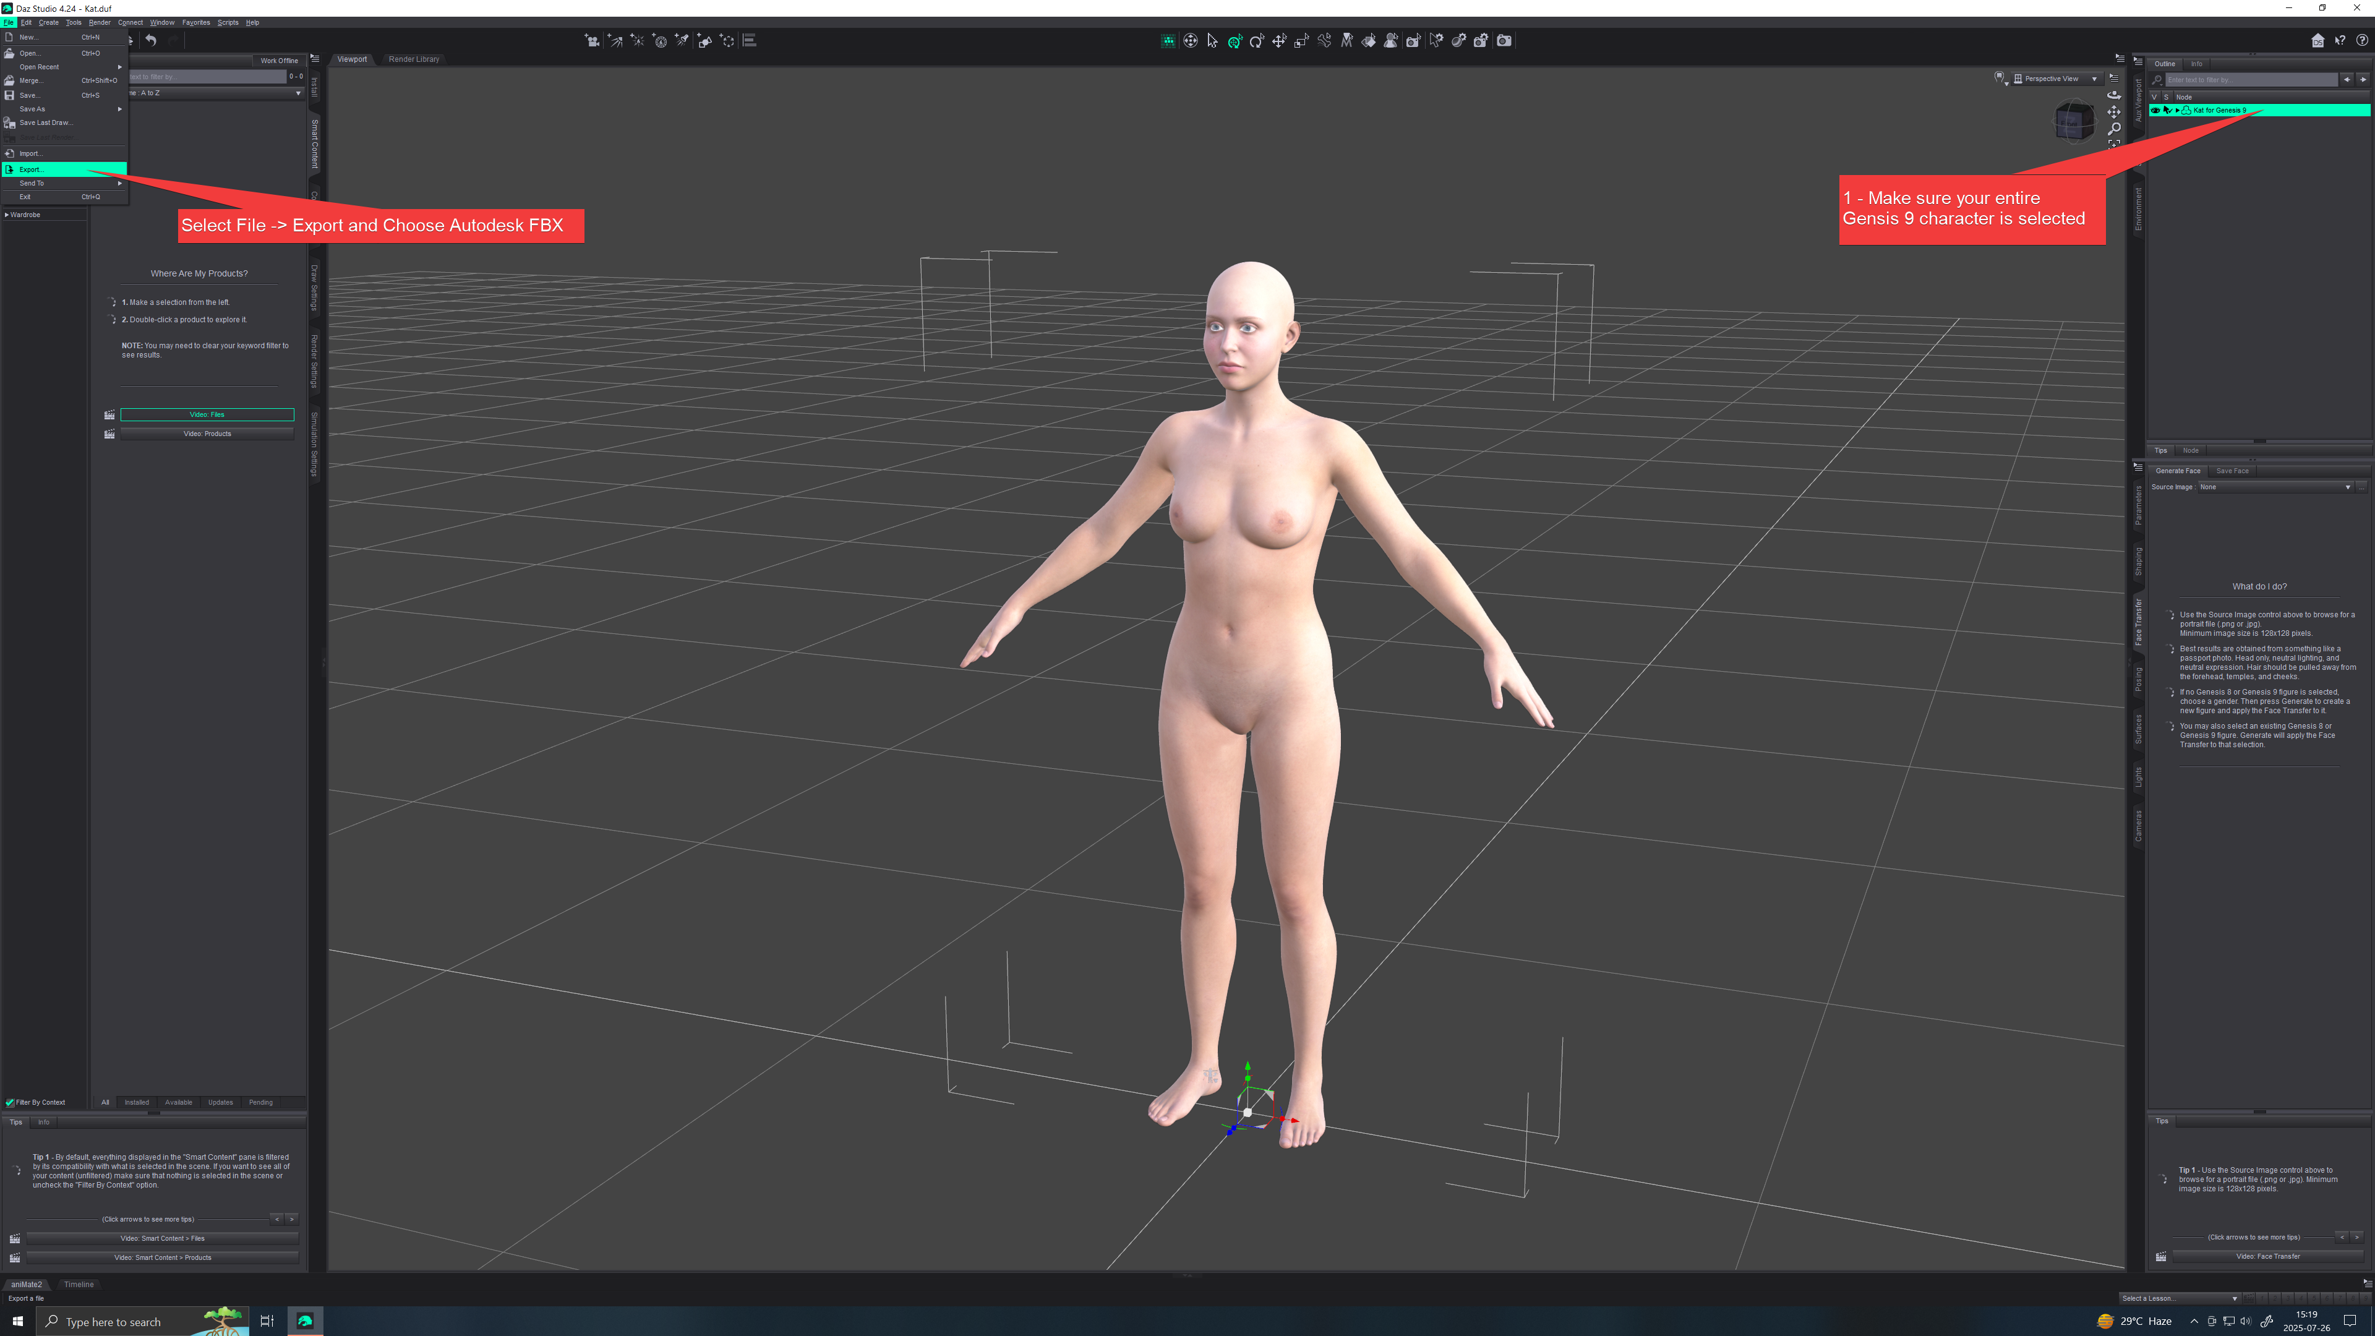This screenshot has width=2375, height=1336.
Task: Click the Create New Null icon
Action: [727, 41]
